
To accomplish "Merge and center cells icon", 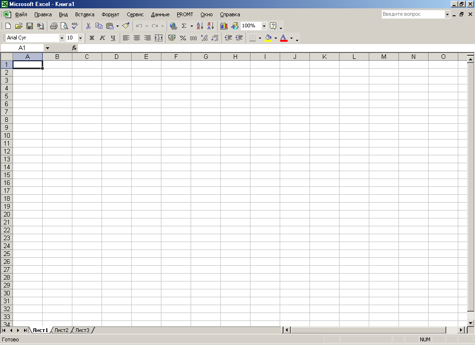I will (159, 38).
